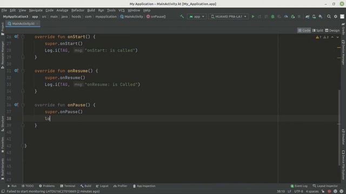Open the Device Manager side panel
The image size is (346, 194).
(343, 52)
